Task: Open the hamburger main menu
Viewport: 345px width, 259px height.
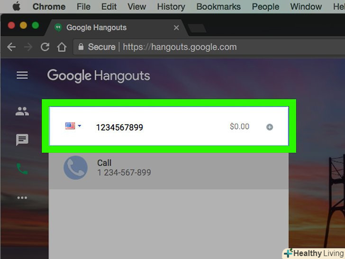Action: tap(22, 75)
